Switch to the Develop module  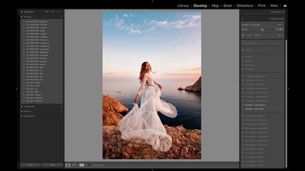(200, 6)
